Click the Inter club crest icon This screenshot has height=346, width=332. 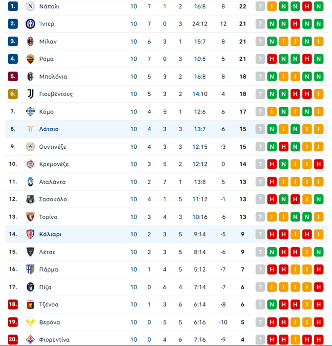[31, 24]
